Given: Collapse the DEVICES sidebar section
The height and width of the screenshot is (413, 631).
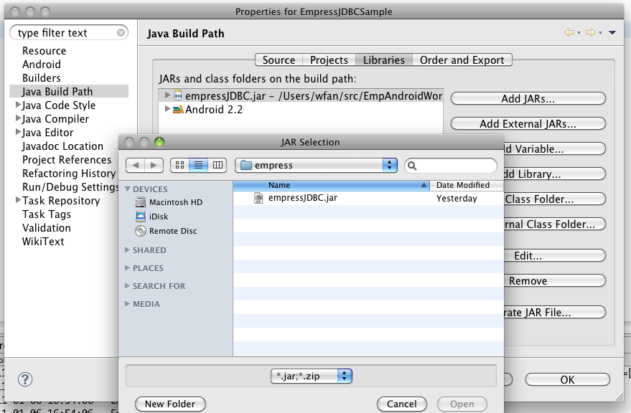Looking at the screenshot, I should pos(128,189).
